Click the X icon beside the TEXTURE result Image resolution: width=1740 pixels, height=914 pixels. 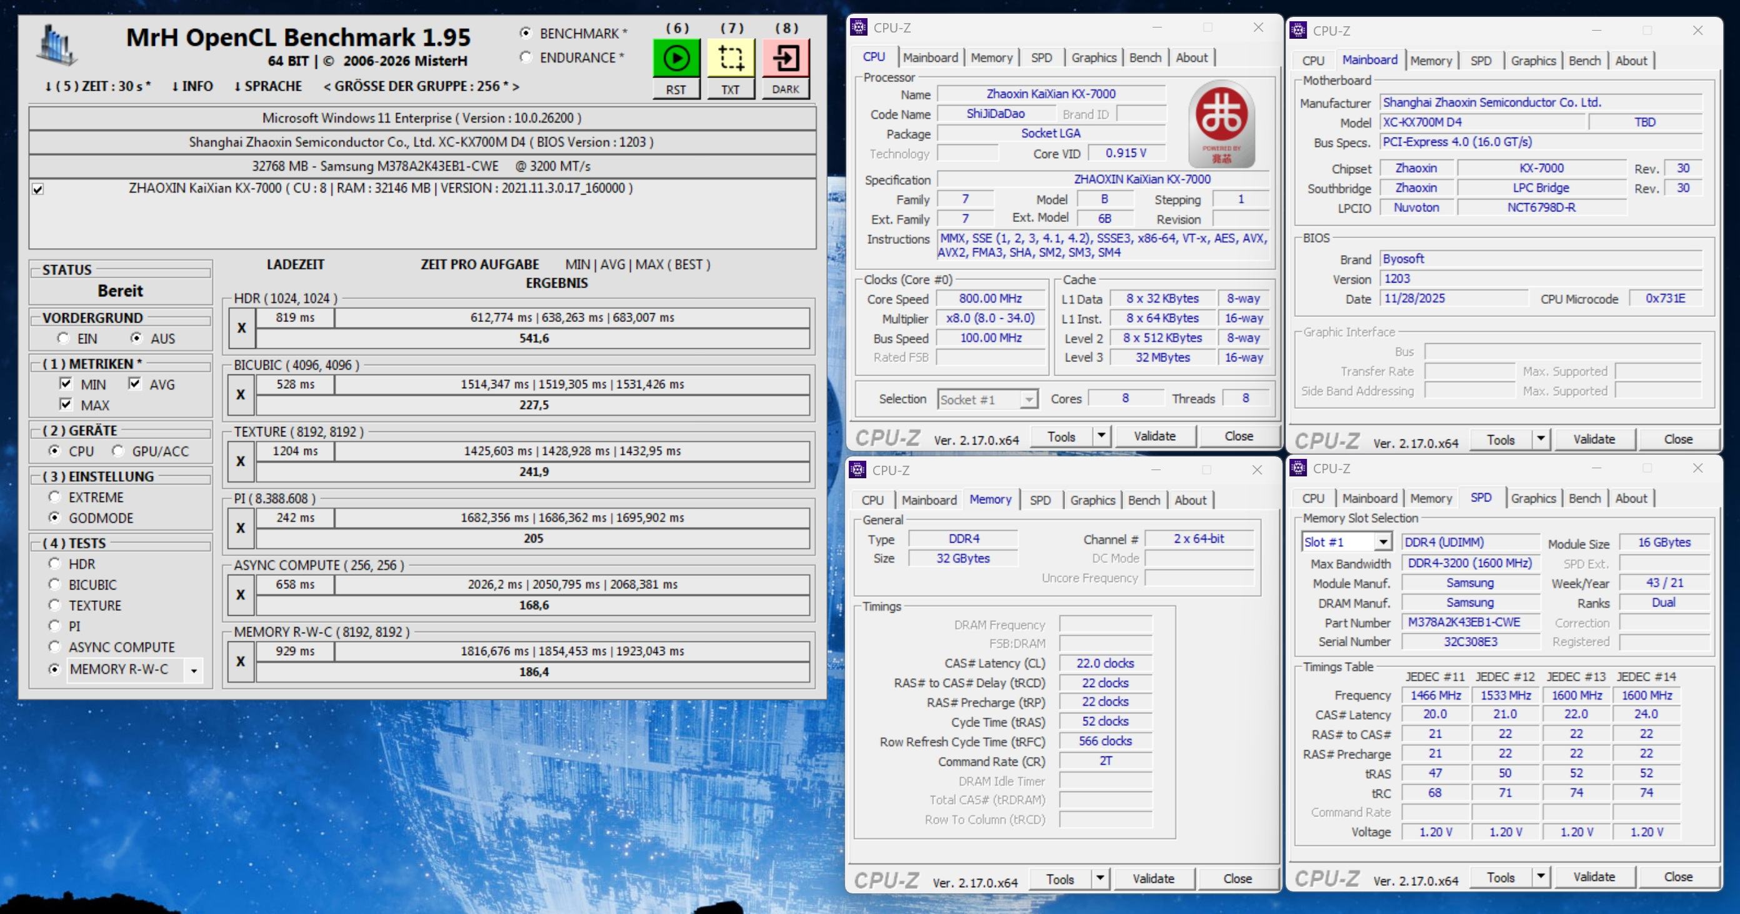click(x=242, y=461)
